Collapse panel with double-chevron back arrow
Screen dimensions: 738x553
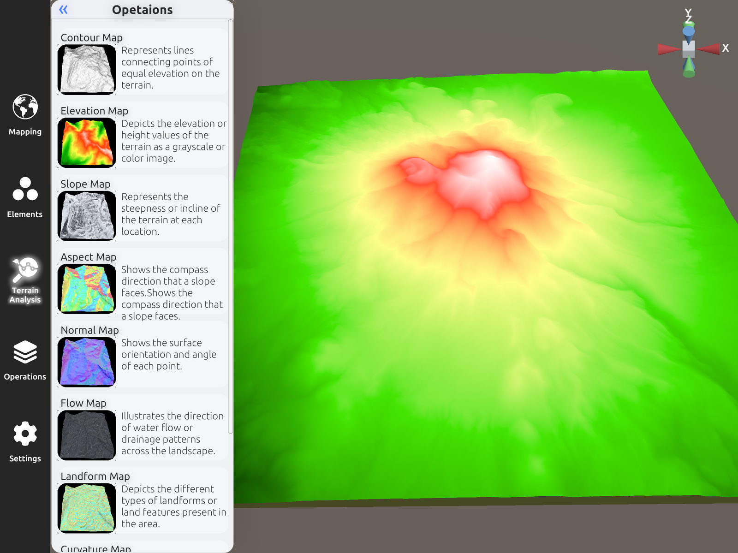click(x=64, y=9)
